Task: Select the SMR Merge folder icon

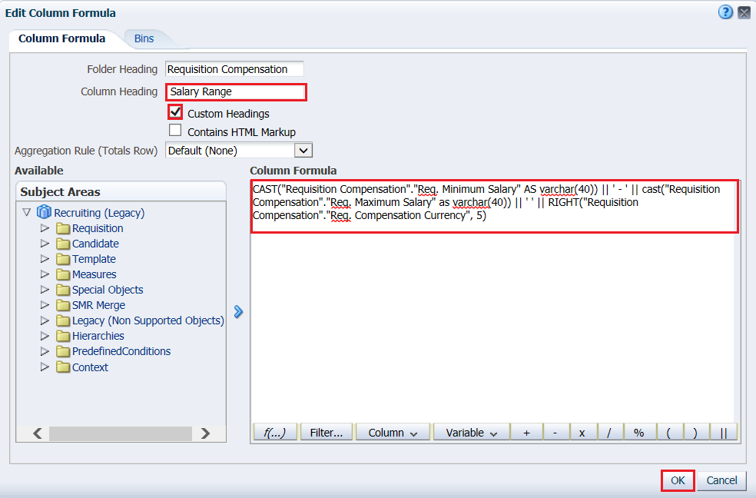Action: 63,305
